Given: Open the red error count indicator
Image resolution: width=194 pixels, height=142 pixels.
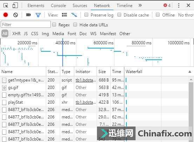Looking at the screenshot, I should (167, 6).
